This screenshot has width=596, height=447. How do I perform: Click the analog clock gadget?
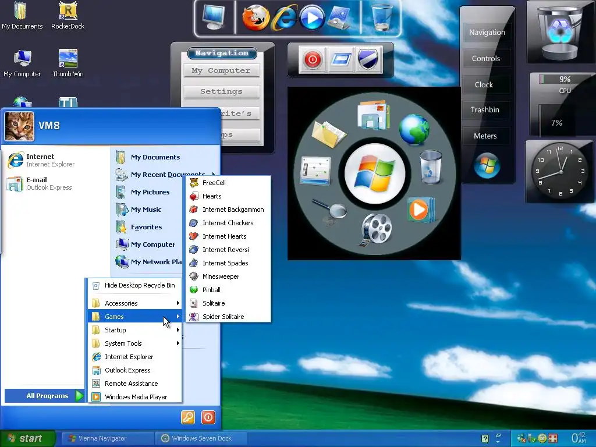[560, 172]
